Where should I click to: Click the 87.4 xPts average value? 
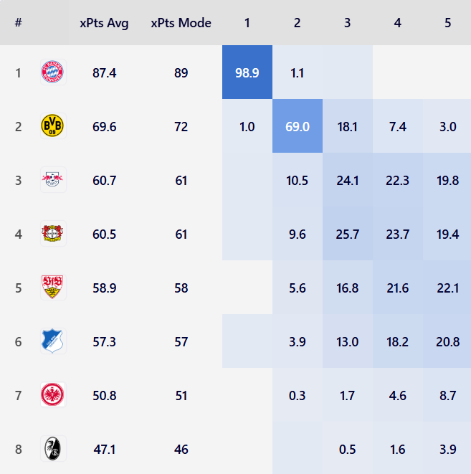[105, 72]
